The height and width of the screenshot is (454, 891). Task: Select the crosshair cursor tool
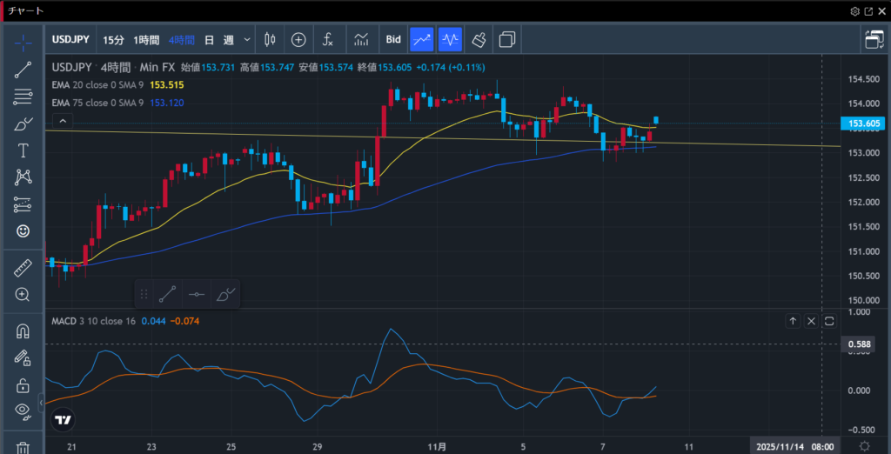pos(23,42)
